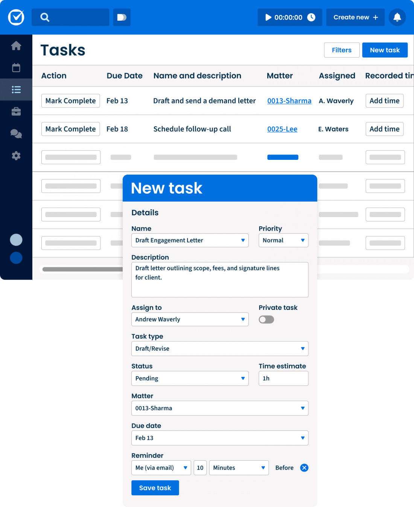Start the timer with the play icon
Viewport: 414px width, 507px height.
(x=268, y=17)
